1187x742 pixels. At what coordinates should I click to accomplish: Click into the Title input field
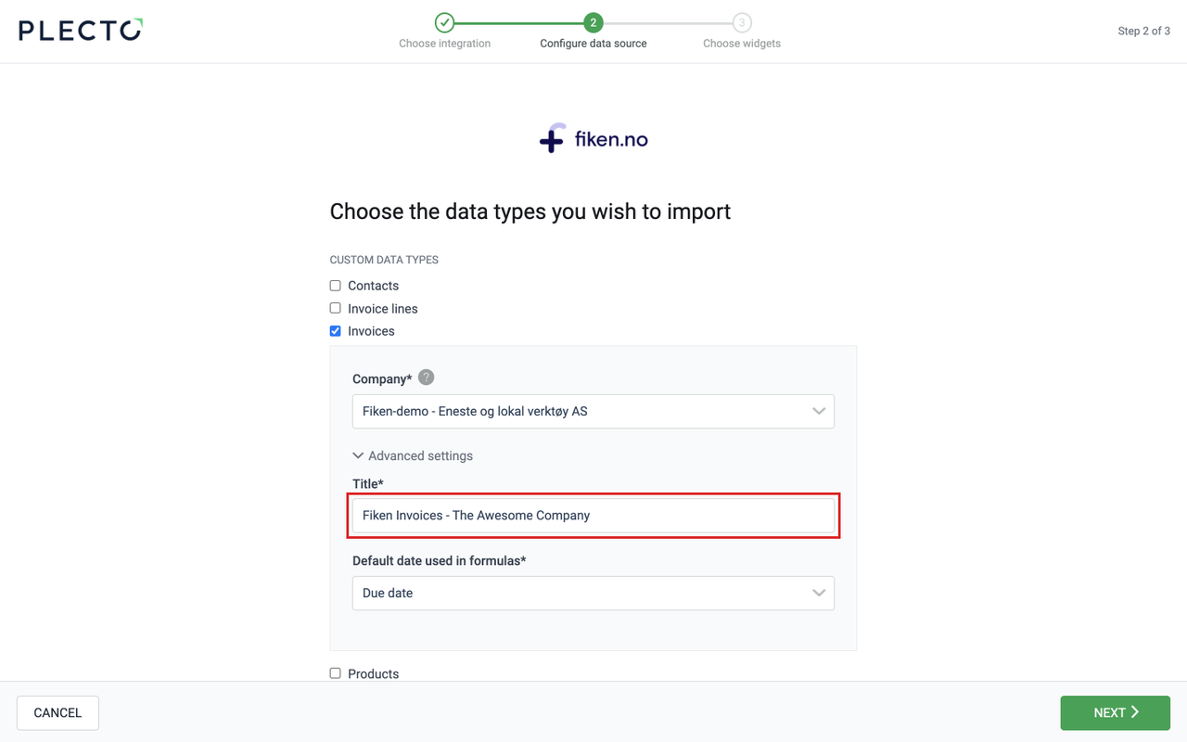coord(593,516)
